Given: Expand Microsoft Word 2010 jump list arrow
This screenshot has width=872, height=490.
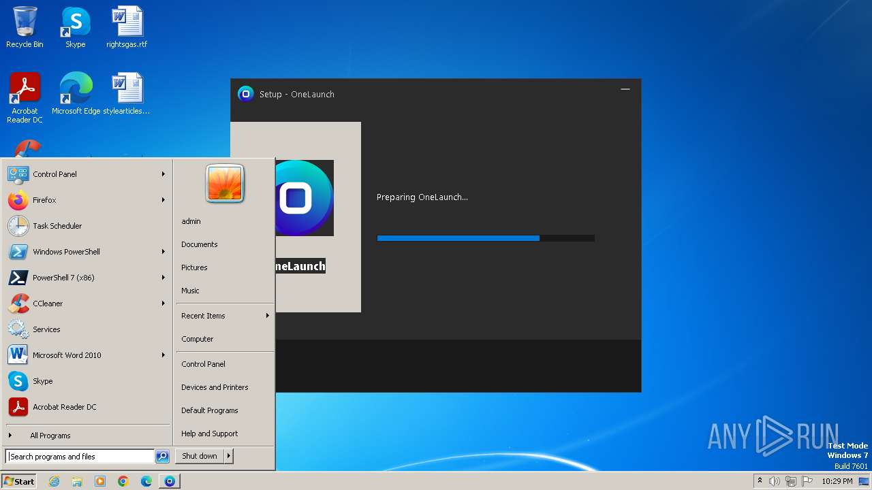Looking at the screenshot, I should tap(163, 355).
